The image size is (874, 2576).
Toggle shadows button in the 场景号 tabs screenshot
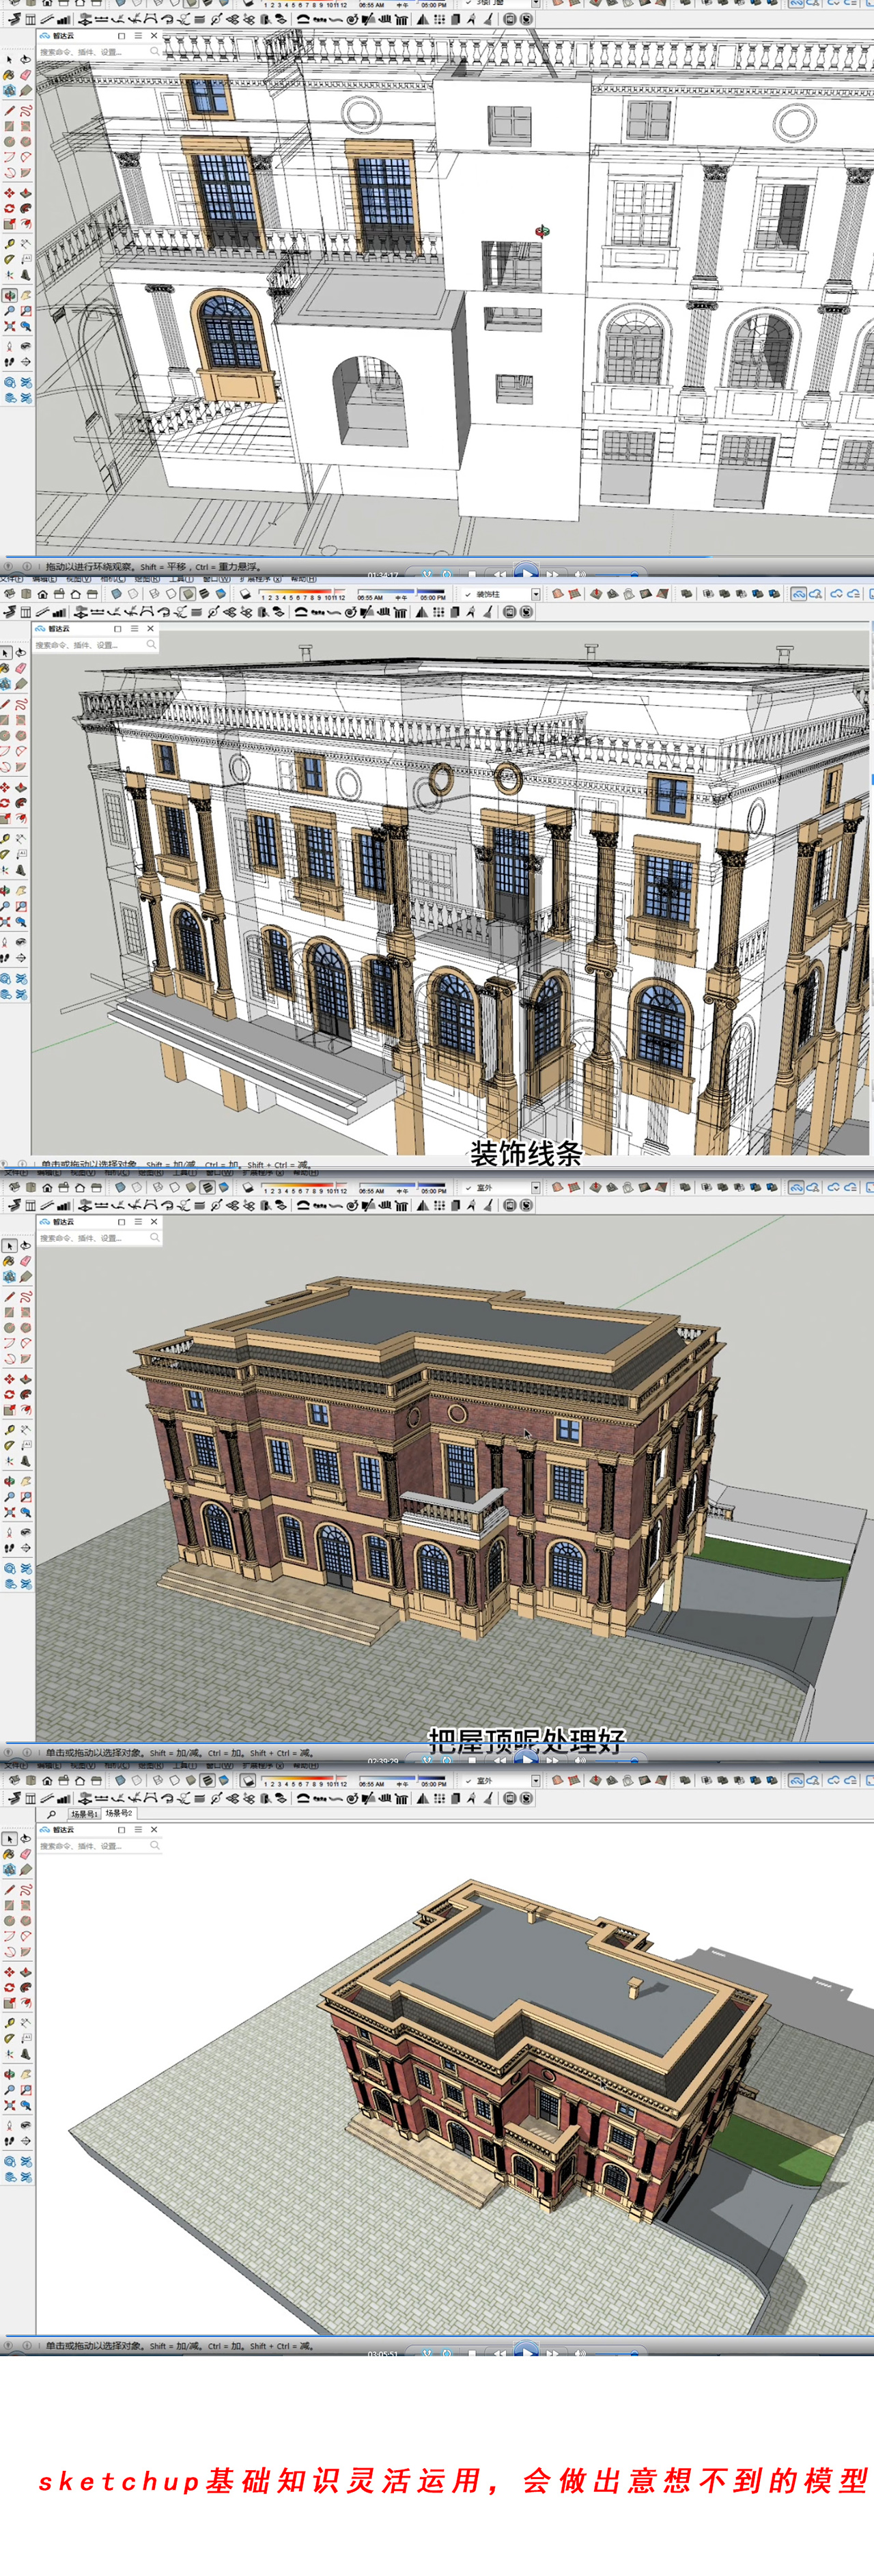(x=247, y=1781)
